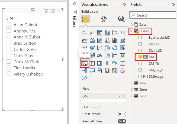
Task: Expand the Item table
Action: pos(132,83)
